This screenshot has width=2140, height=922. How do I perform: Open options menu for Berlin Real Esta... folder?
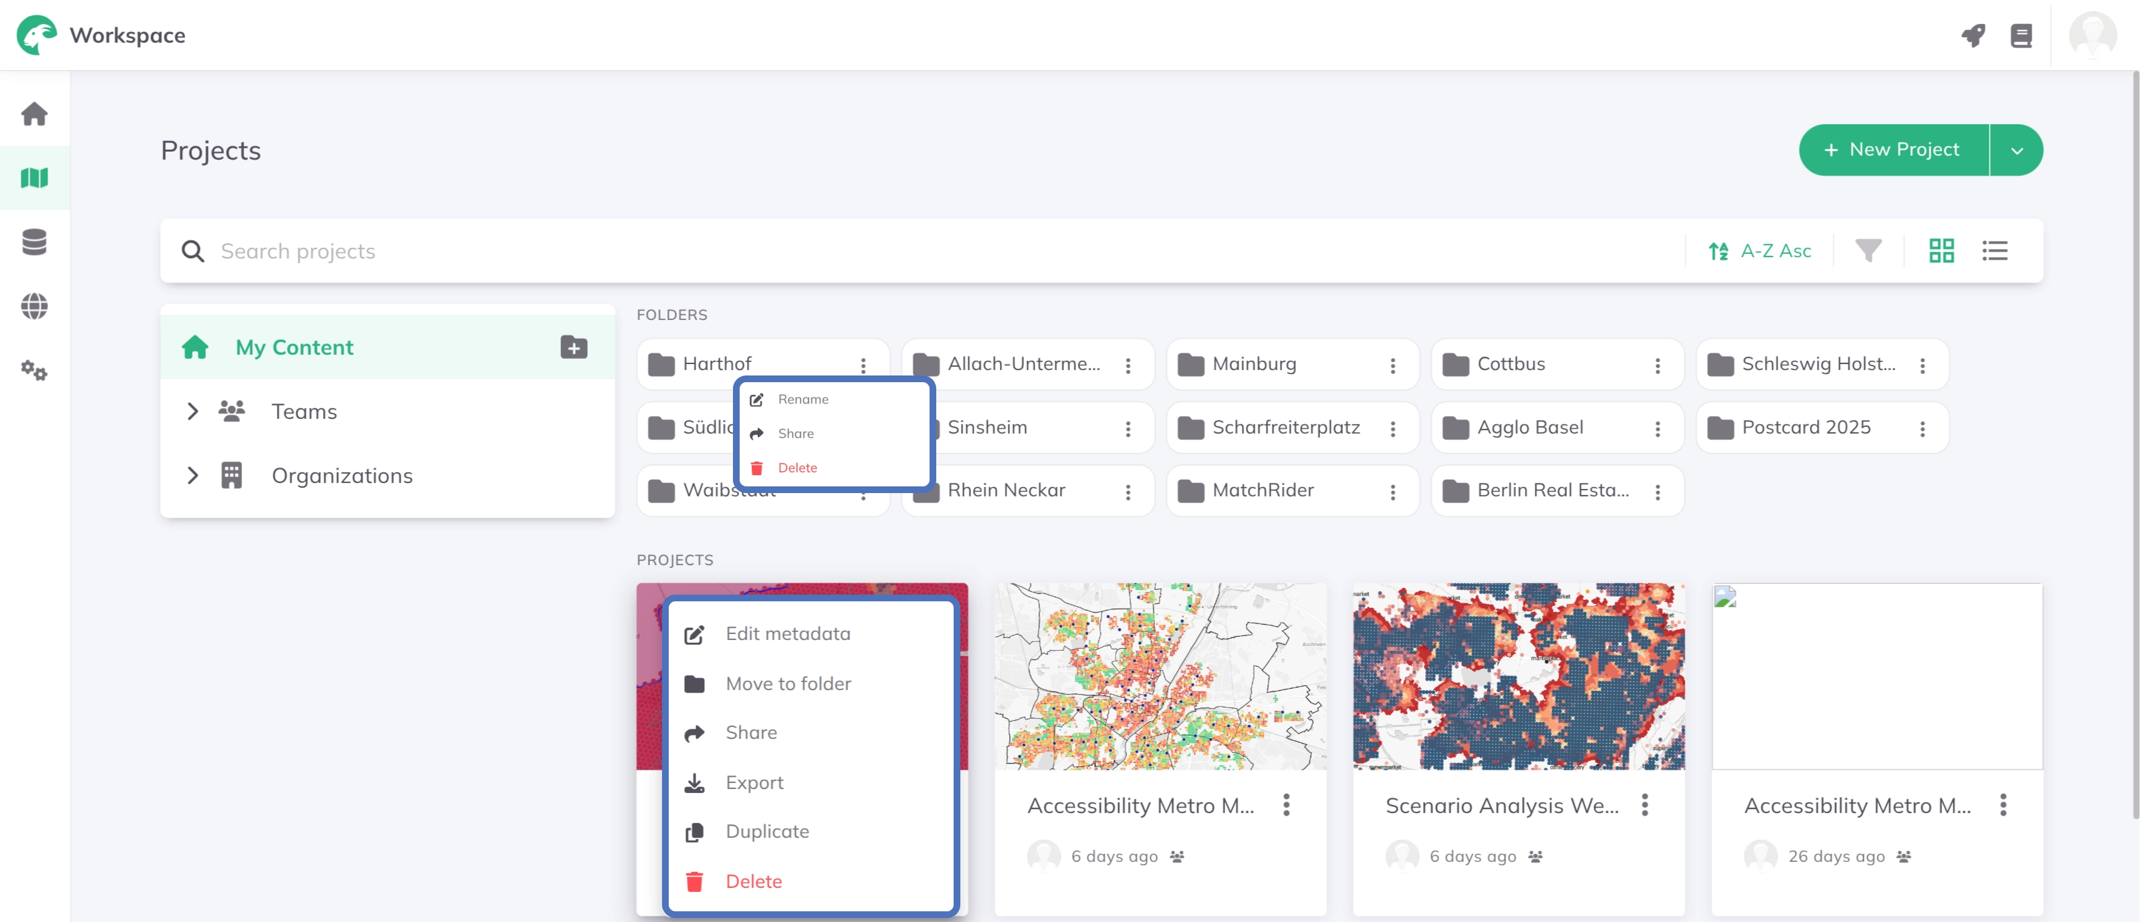coord(1658,492)
